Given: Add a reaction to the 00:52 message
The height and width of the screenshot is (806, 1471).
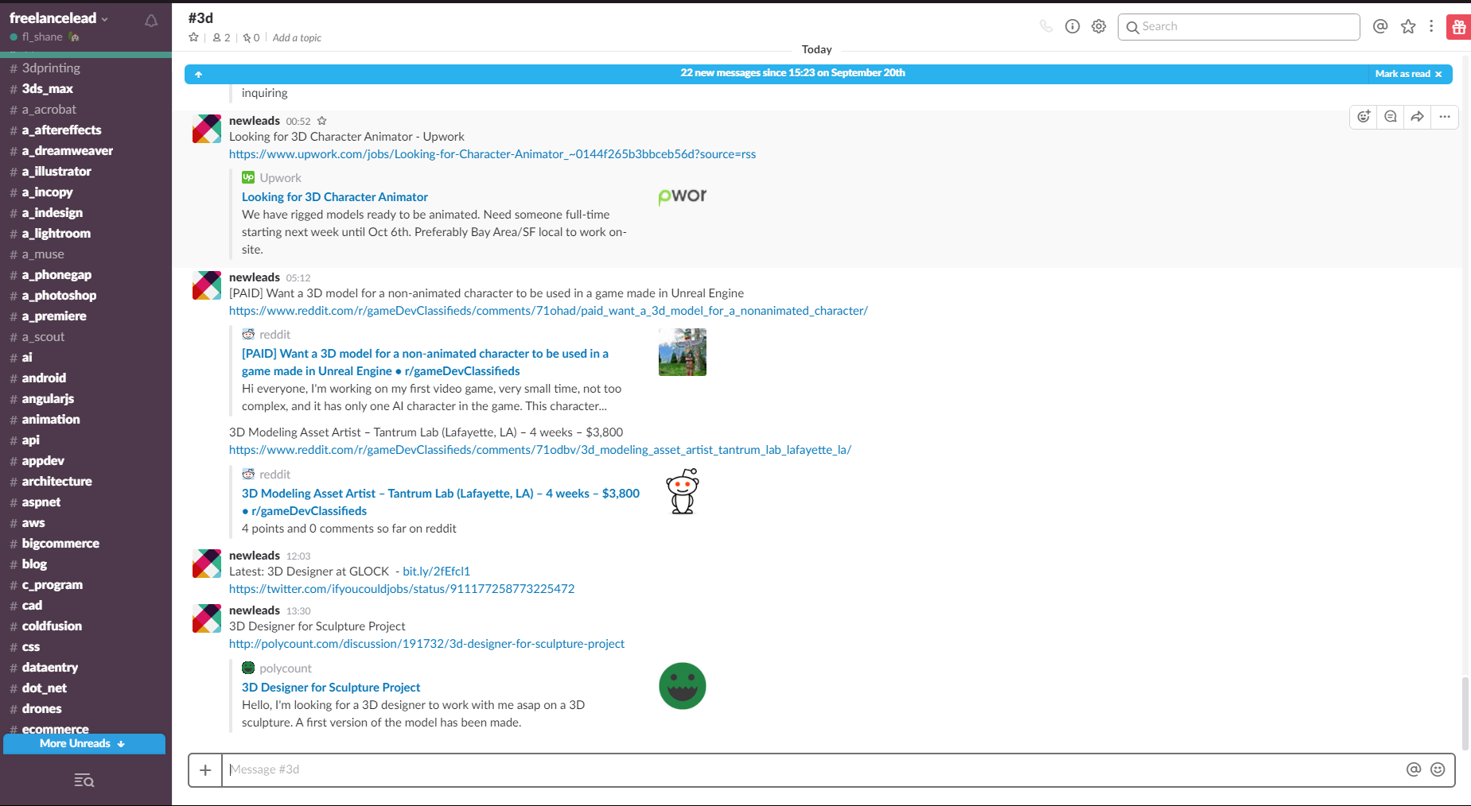Looking at the screenshot, I should [1364, 117].
